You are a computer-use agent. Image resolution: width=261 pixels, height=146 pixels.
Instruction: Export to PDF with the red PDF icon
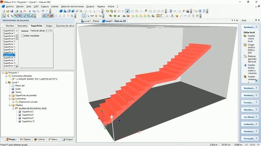point(24,11)
